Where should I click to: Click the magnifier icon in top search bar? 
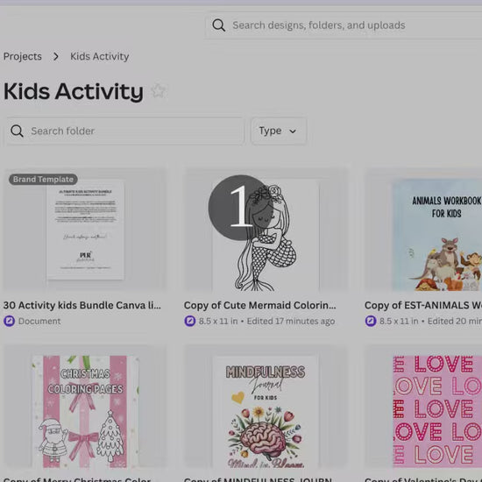pos(219,25)
